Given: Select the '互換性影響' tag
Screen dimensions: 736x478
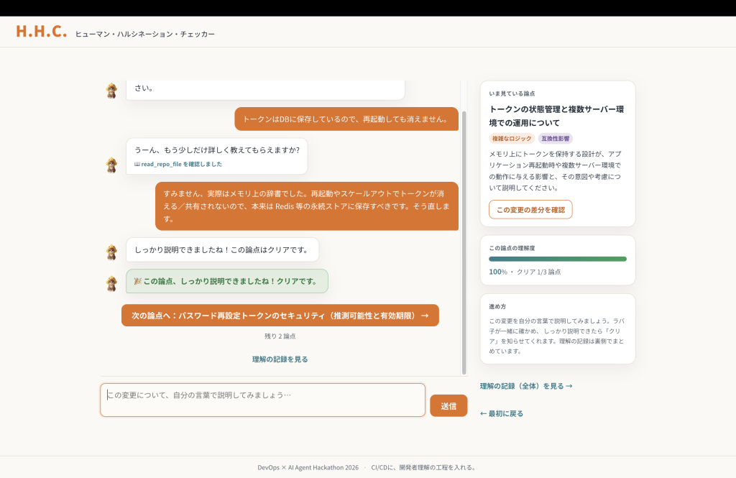Looking at the screenshot, I should coord(556,139).
